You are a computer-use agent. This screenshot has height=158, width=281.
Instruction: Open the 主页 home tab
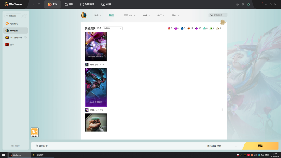52,4
